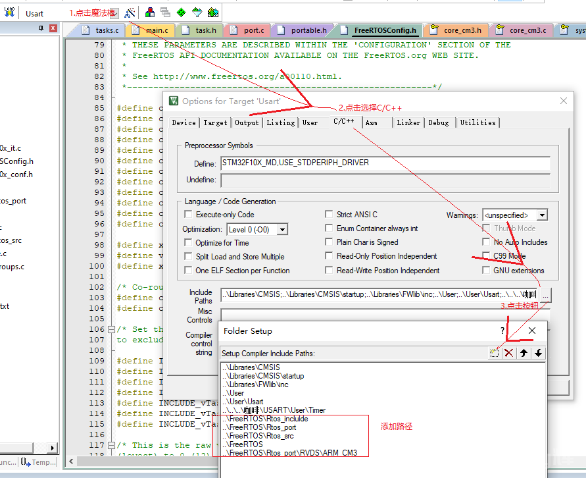
Task: Click the New include path icon in Folder Setup
Action: [x=494, y=353]
